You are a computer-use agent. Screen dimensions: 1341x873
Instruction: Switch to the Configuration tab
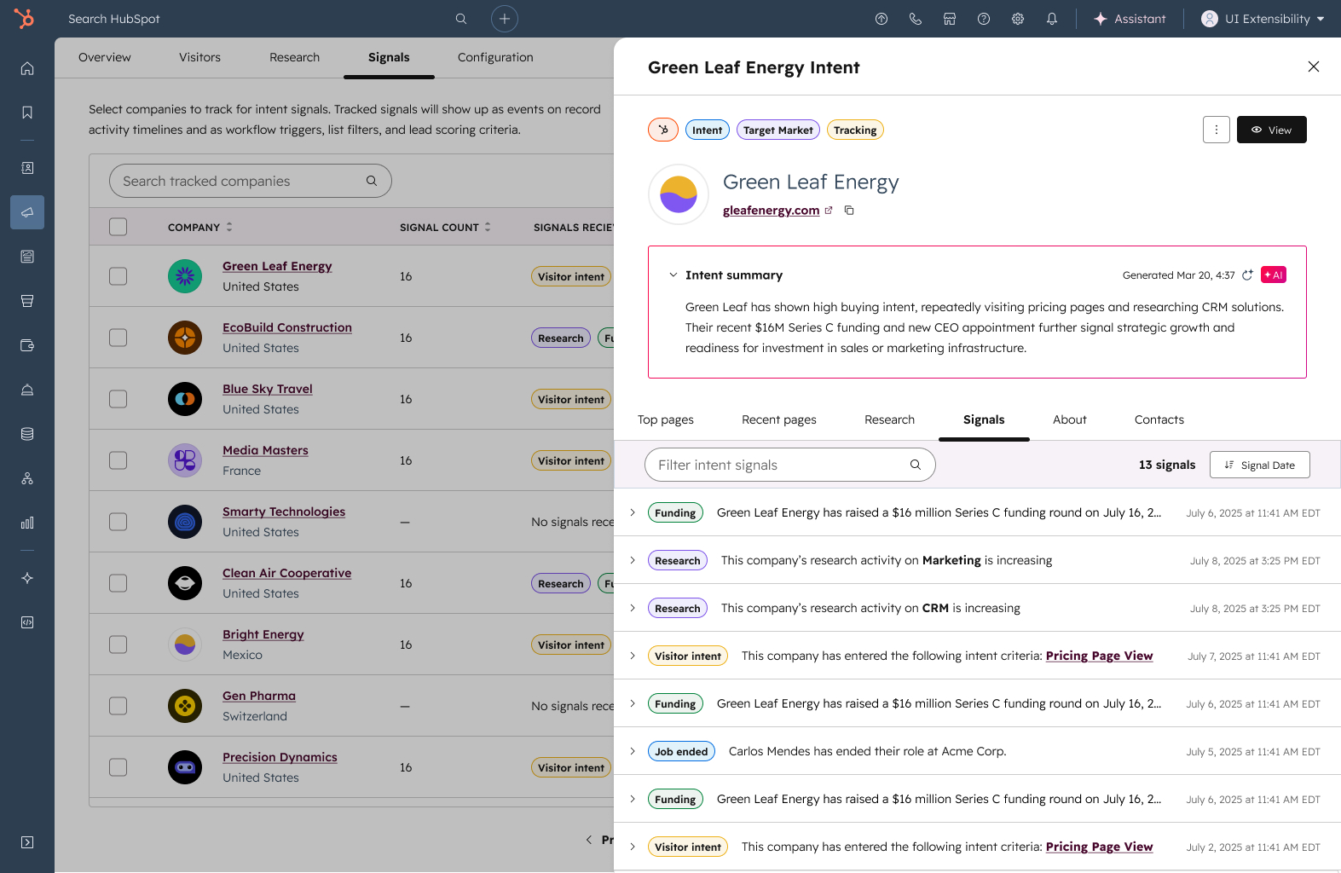495,57
